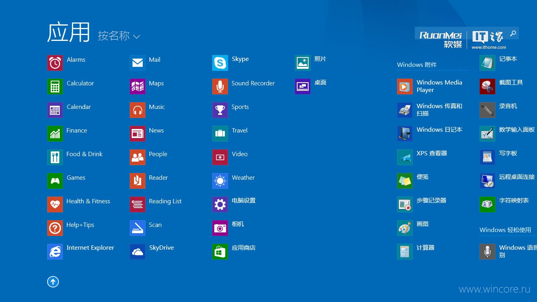Open the 照片 photos icon

[303, 63]
